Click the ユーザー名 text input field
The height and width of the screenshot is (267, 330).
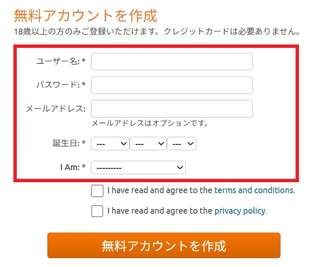point(171,61)
